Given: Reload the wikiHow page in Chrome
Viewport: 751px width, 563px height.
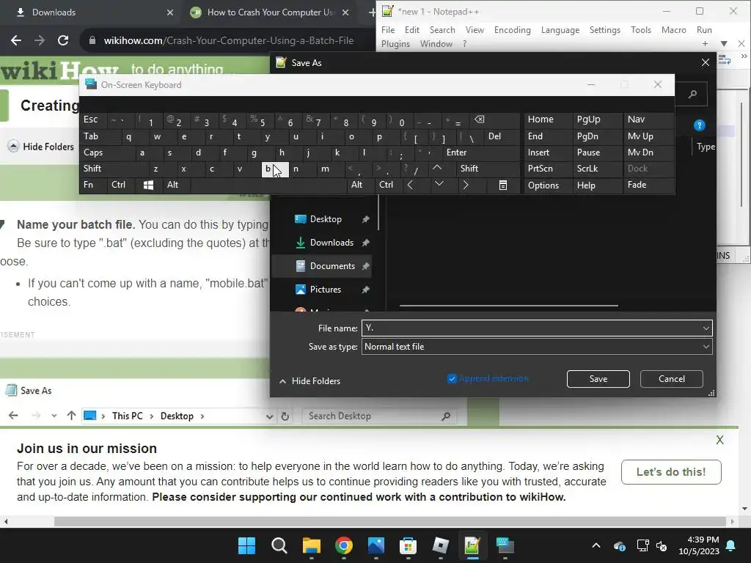Looking at the screenshot, I should tap(63, 40).
